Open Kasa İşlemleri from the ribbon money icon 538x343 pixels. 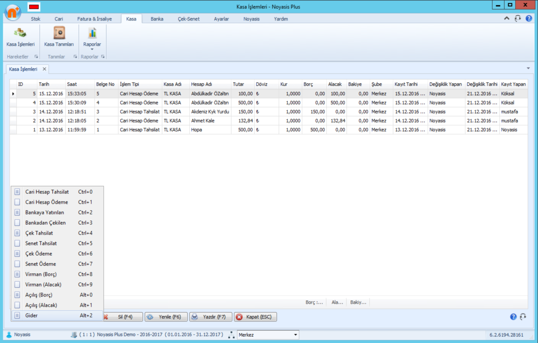tap(21, 37)
